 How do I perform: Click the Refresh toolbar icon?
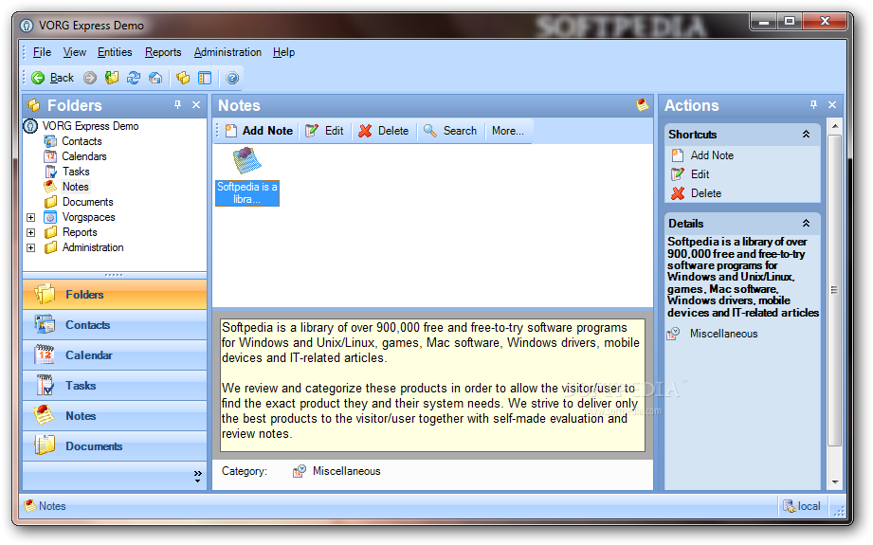coord(134,78)
